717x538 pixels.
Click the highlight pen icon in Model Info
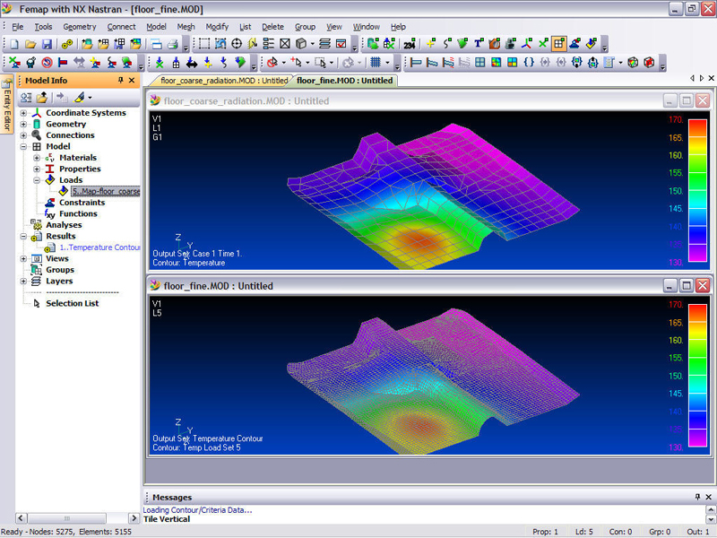pyautogui.click(x=79, y=98)
